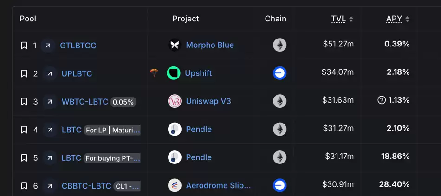Click the APY question mark info icon
The width and height of the screenshot is (441, 196).
pos(382,100)
